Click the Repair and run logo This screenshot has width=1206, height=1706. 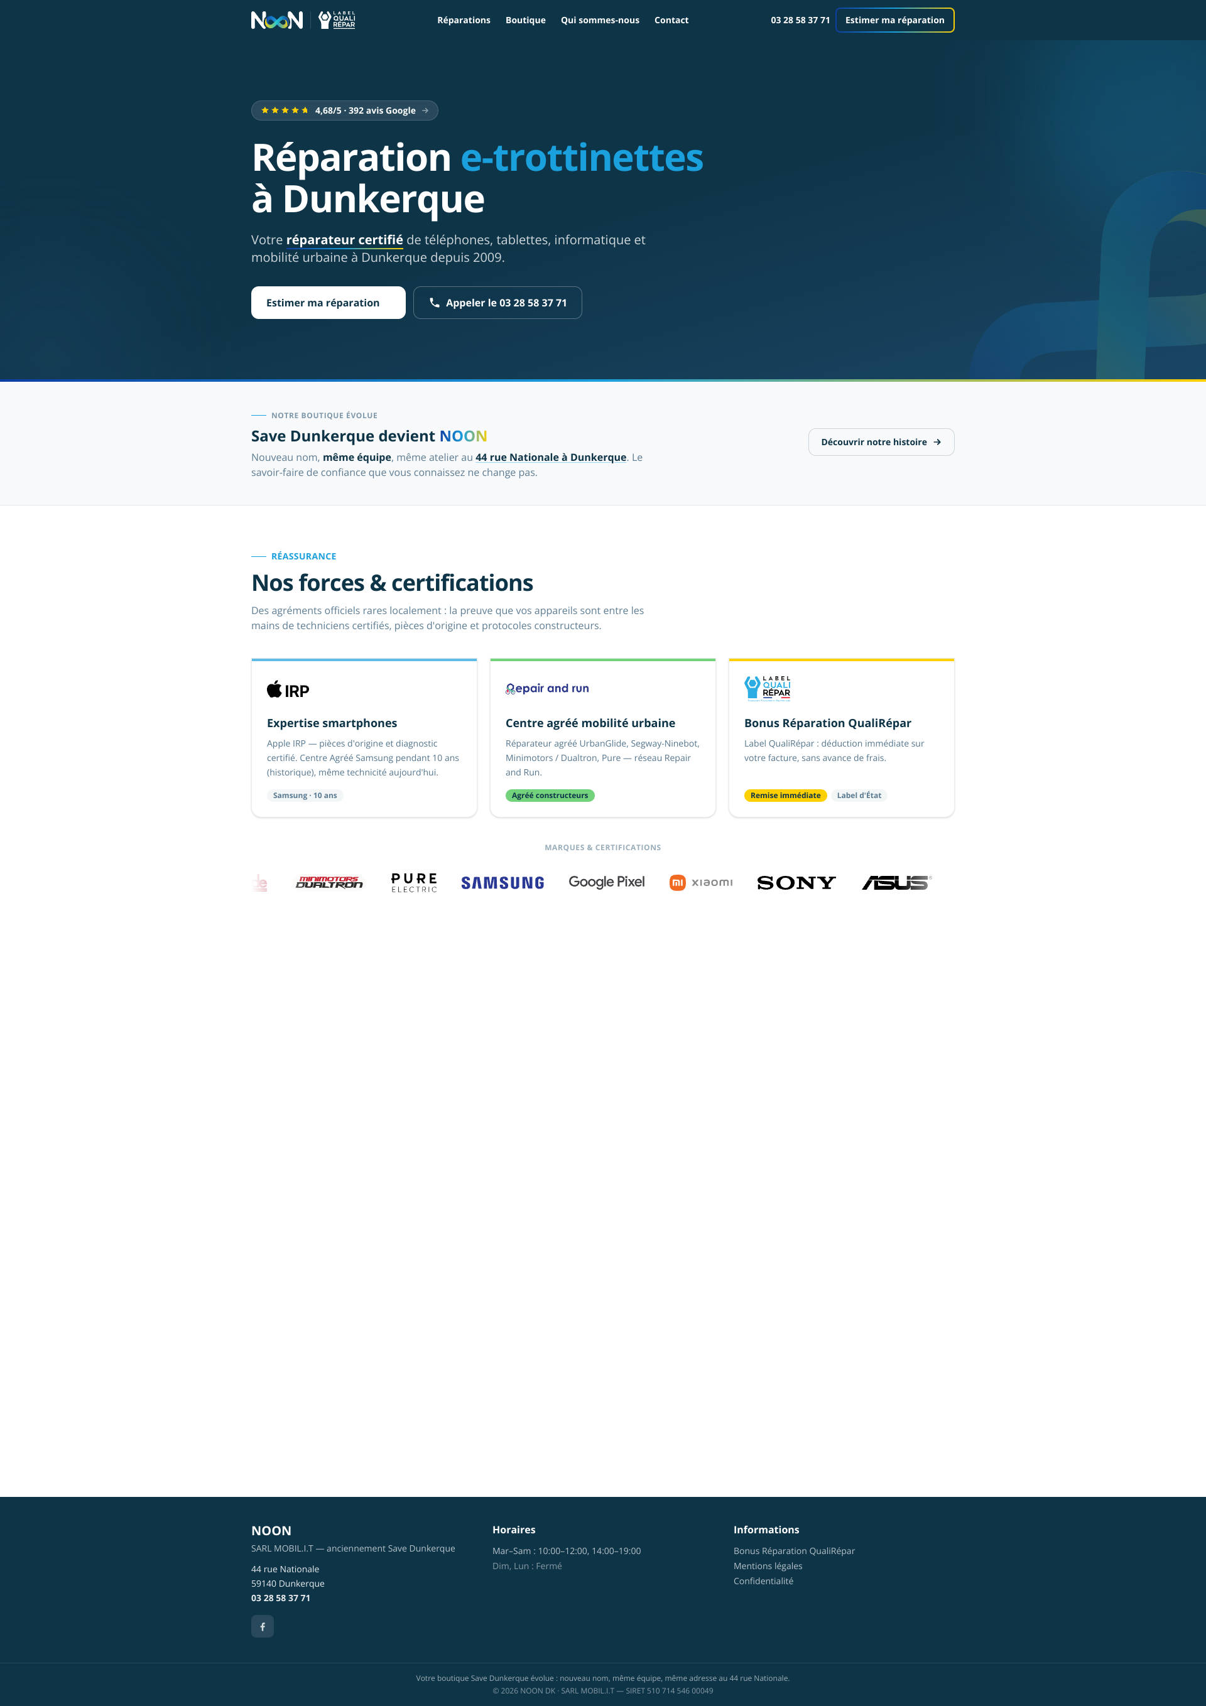(x=547, y=689)
